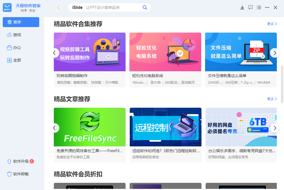Viewport: 284px width, 190px height.
Task: Open the feedback message icon
Action: coord(251,7)
